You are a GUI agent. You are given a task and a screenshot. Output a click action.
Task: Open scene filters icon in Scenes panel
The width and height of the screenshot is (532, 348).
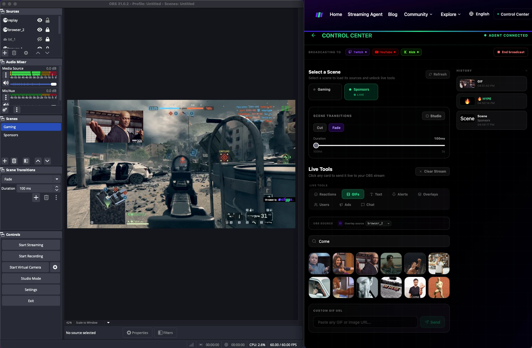click(x=26, y=161)
